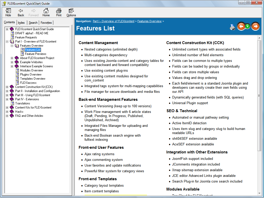Click topic icon beside Templates Overview
The image size is (264, 198).
[x=17, y=79]
